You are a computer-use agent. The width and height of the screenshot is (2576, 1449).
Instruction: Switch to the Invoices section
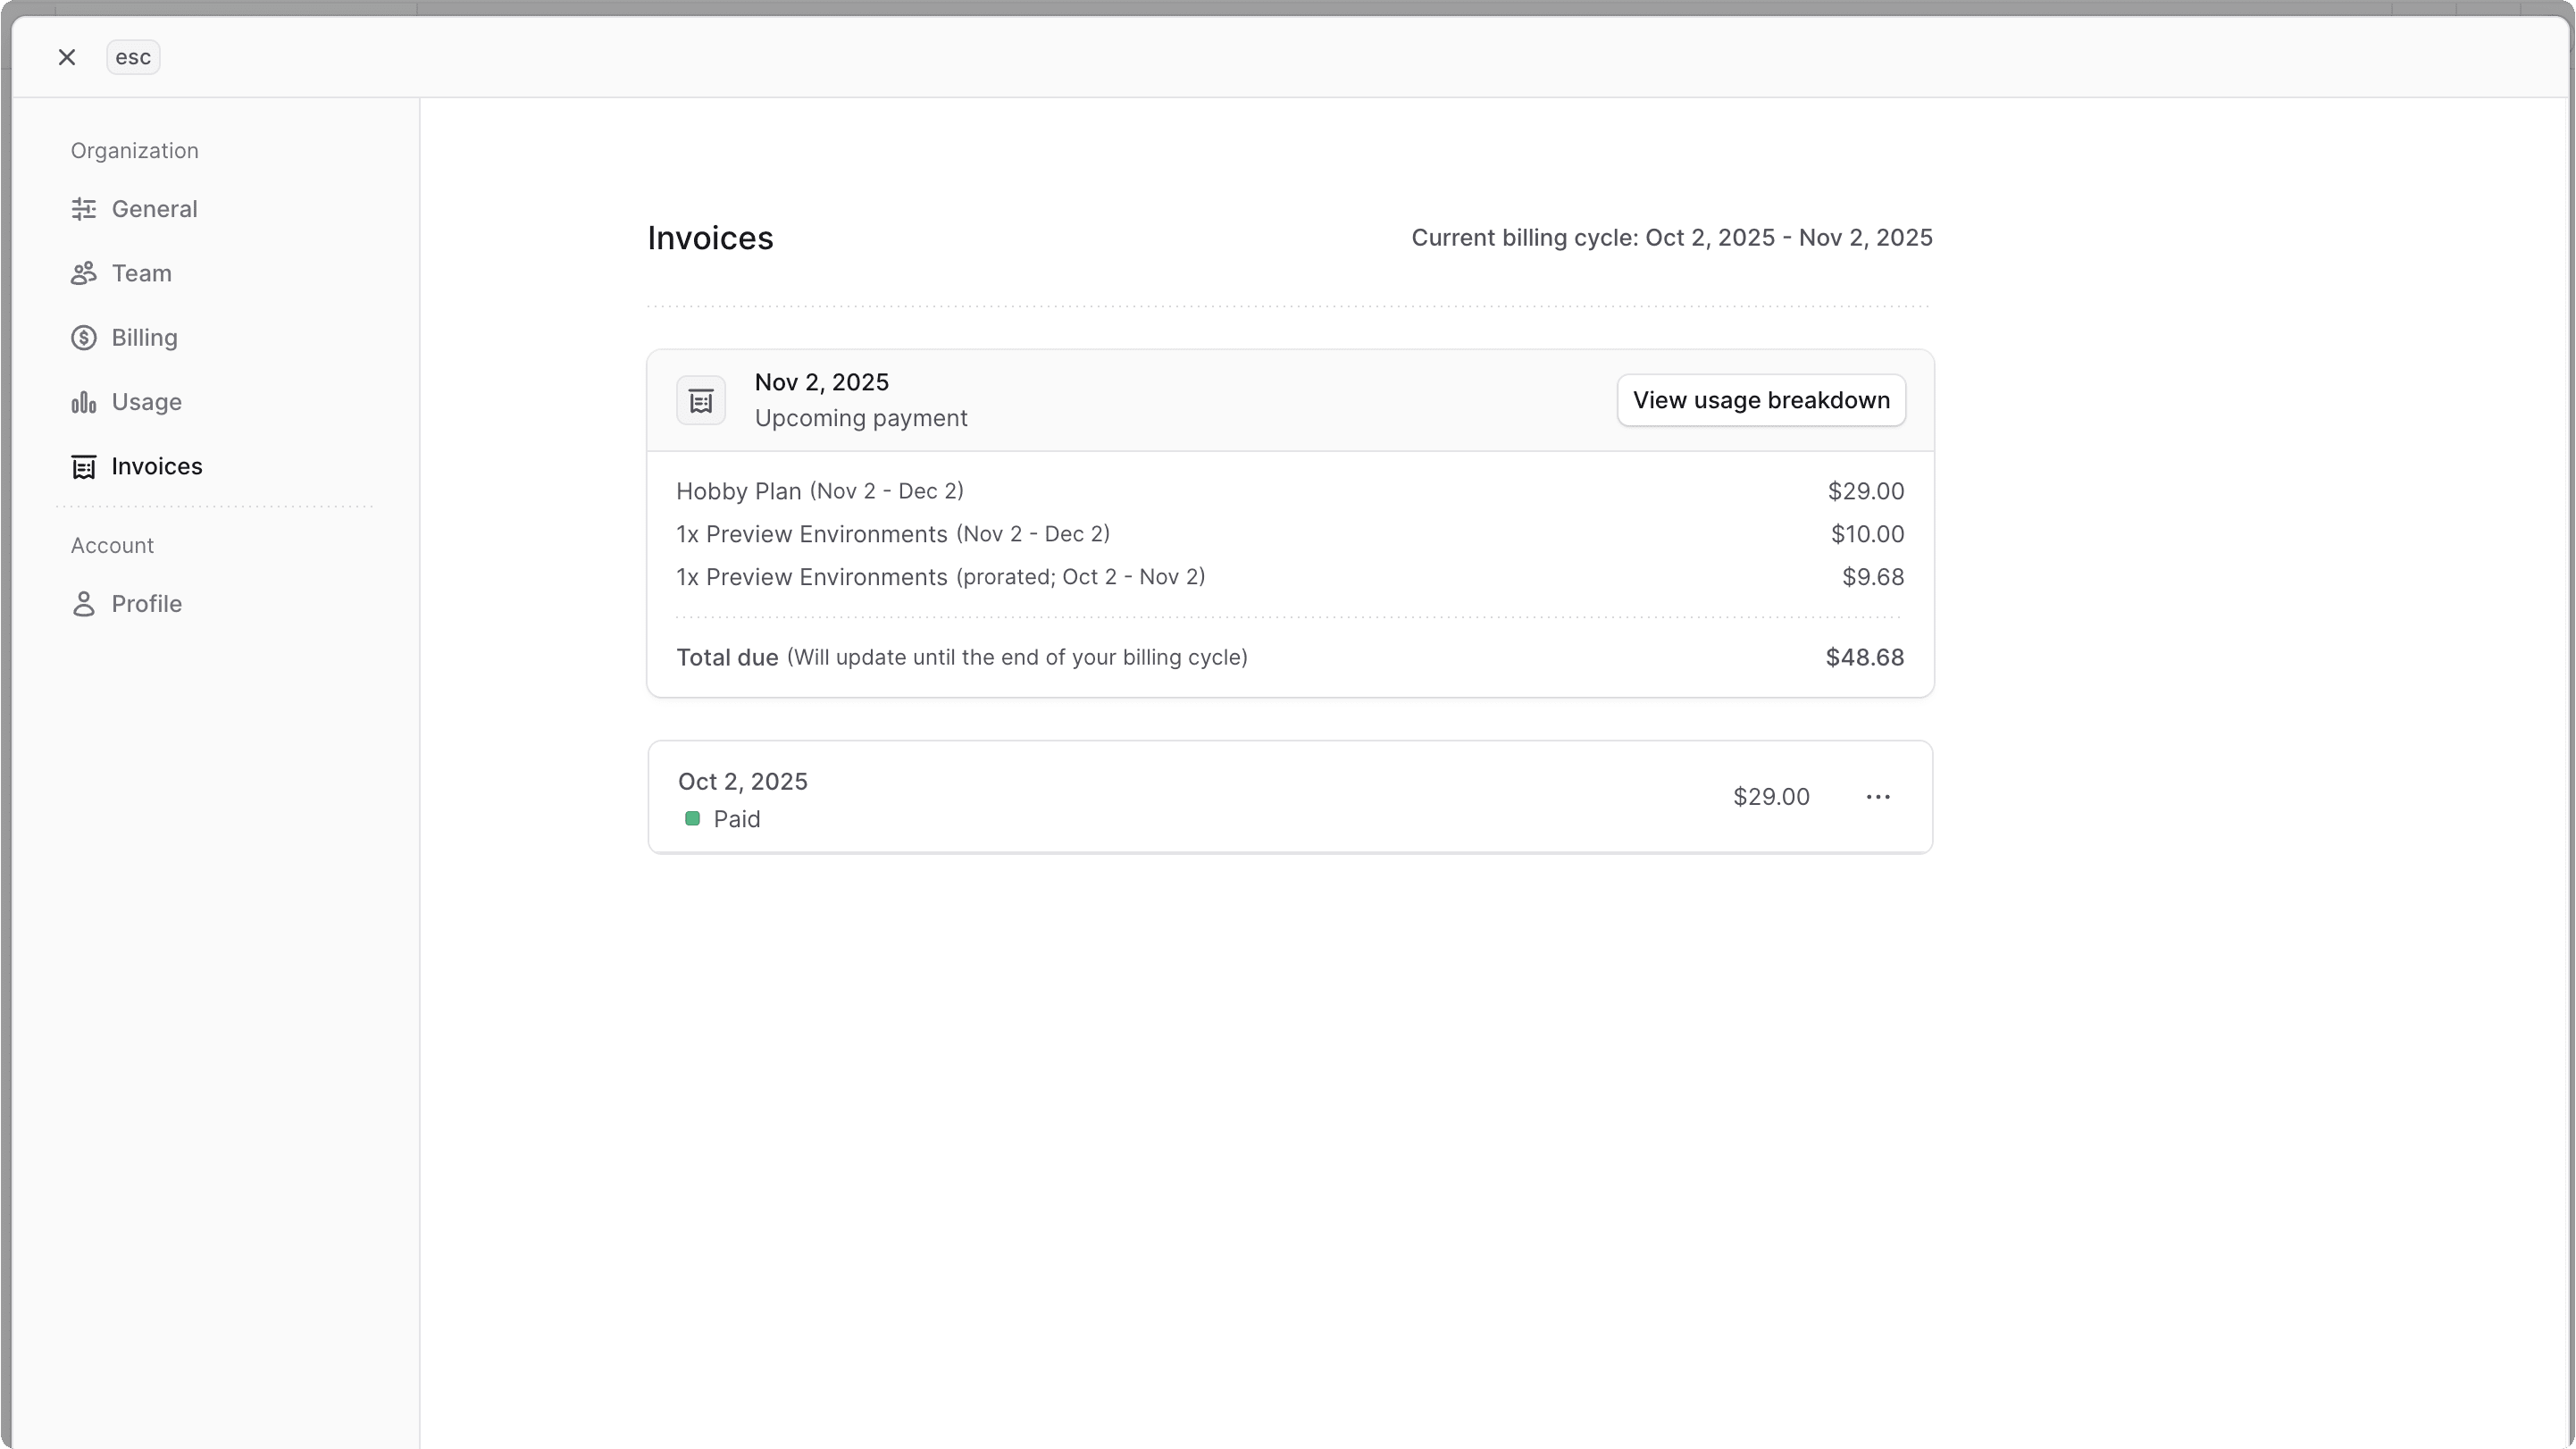click(x=158, y=466)
